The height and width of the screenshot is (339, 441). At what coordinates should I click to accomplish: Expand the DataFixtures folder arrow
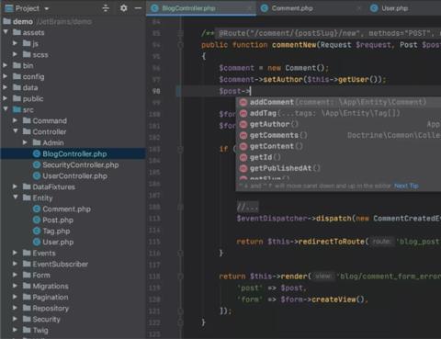pos(15,186)
